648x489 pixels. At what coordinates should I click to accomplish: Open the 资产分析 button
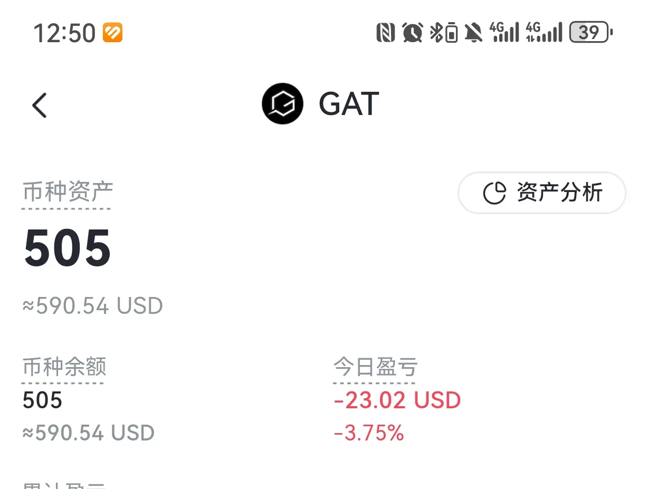[x=542, y=193]
